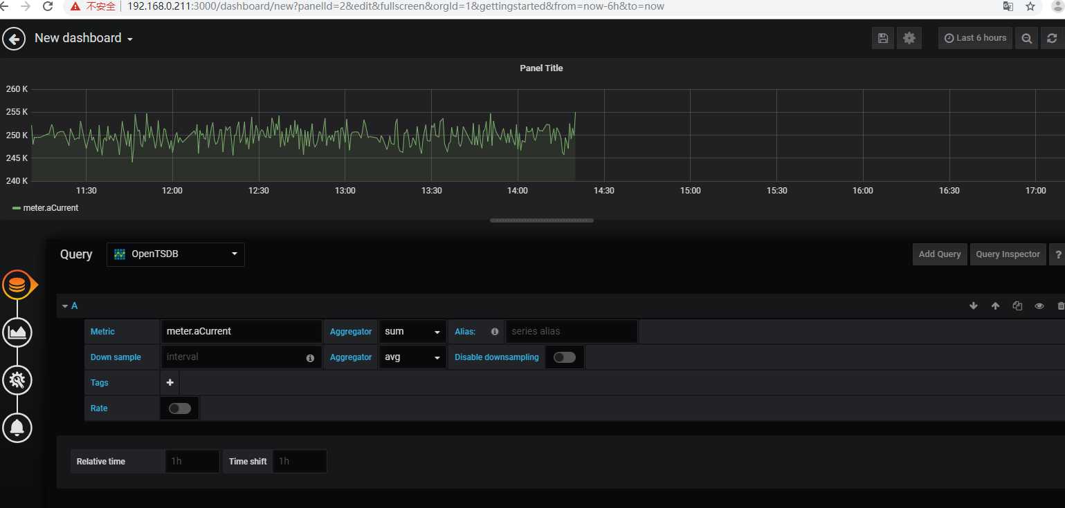Open query help question mark button

click(1057, 254)
